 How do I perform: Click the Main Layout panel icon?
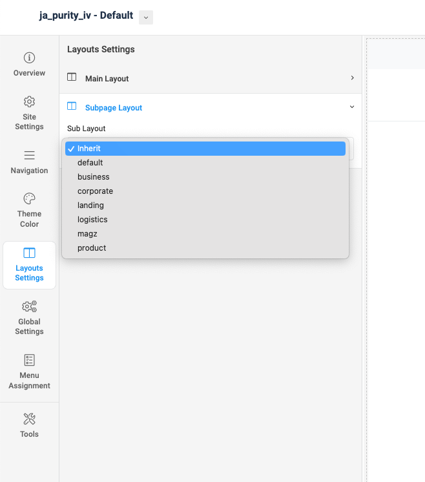tap(72, 78)
